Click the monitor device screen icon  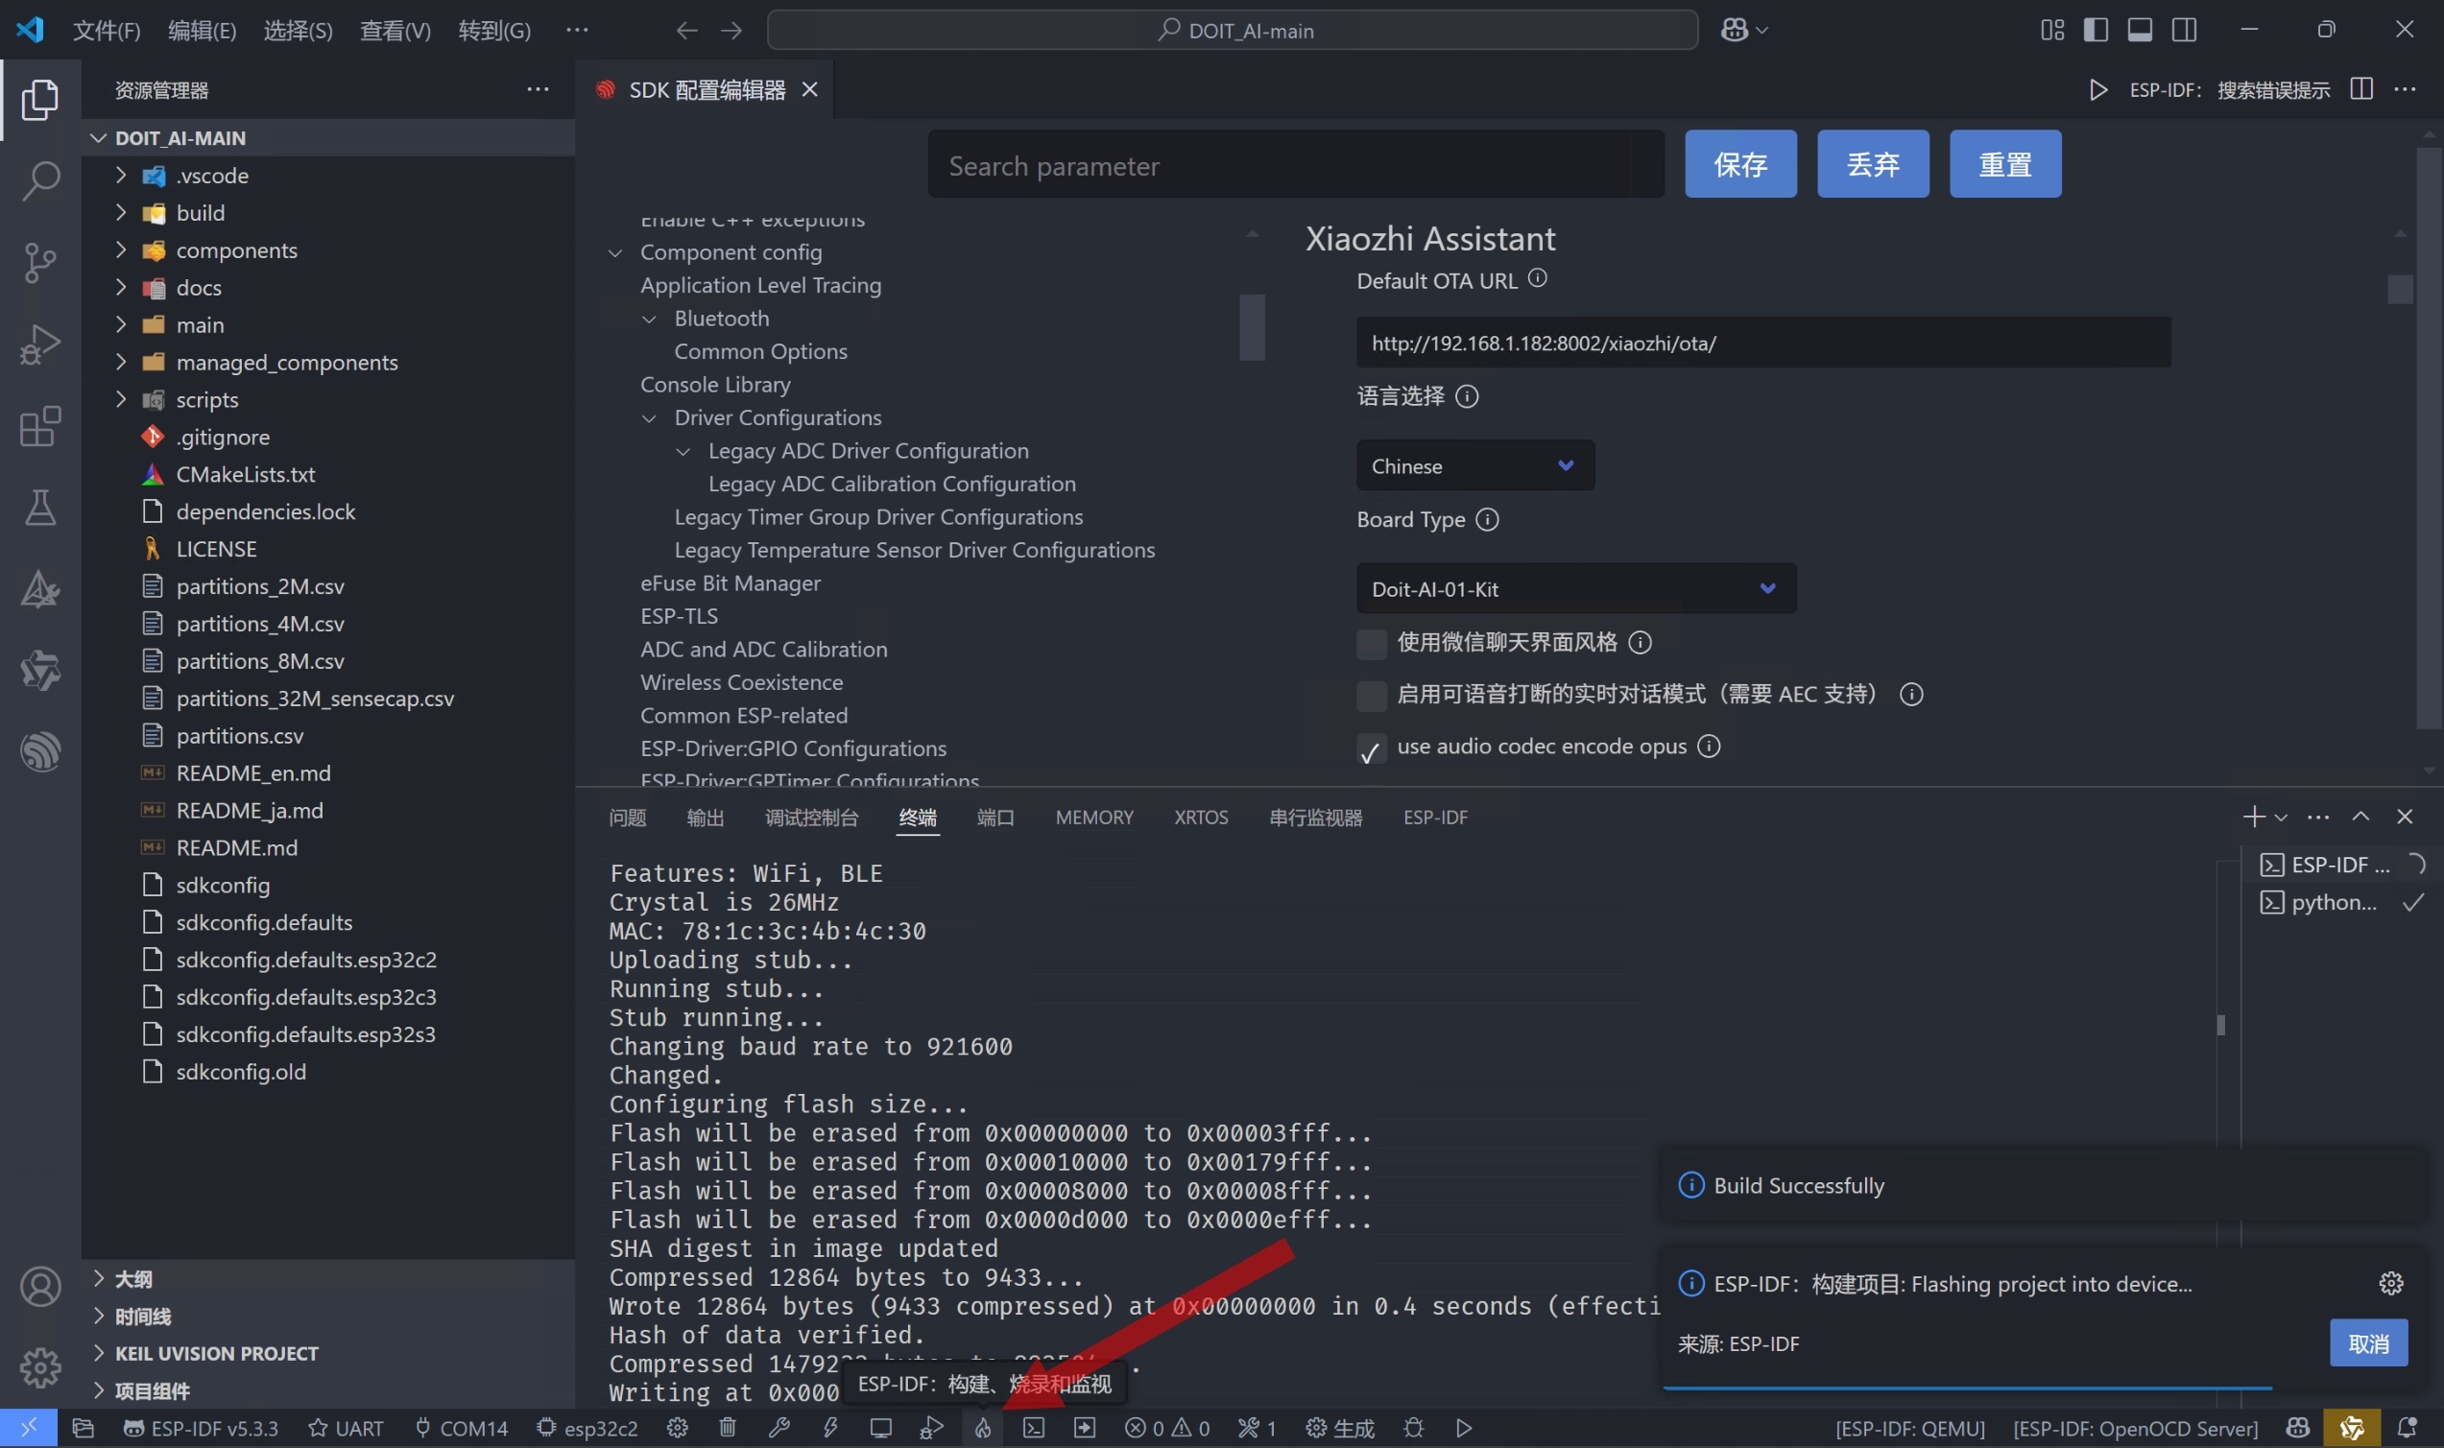(880, 1428)
